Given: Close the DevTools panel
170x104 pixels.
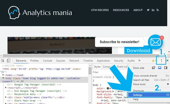Looking at the screenshot, I should pos(167,61).
